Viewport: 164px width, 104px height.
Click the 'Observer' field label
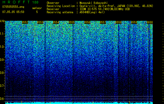coord(53,3)
